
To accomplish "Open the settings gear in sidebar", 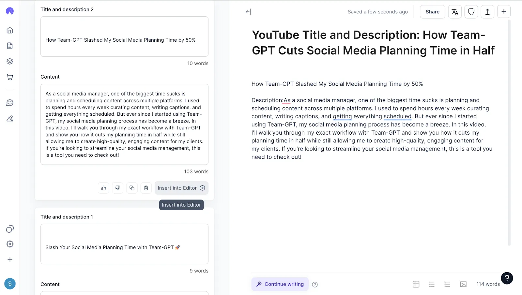I will click(10, 244).
